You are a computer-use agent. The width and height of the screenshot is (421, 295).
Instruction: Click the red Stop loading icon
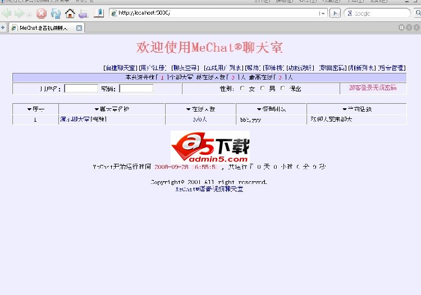tap(42, 13)
